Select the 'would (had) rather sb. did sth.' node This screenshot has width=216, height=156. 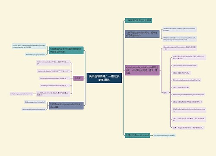click(x=53, y=94)
